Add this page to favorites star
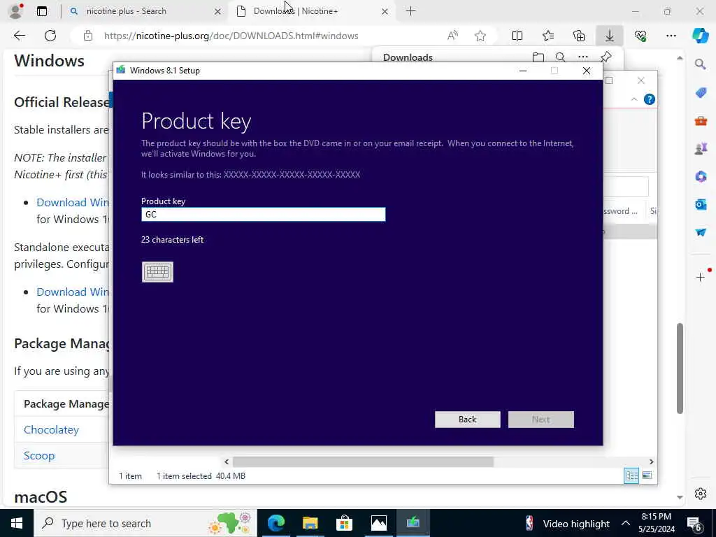Screen dimensions: 716x537 click(x=480, y=36)
